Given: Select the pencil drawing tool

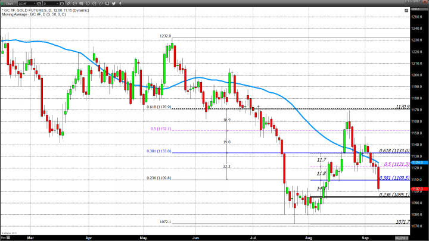Looking at the screenshot, I should pyautogui.click(x=69, y=4).
